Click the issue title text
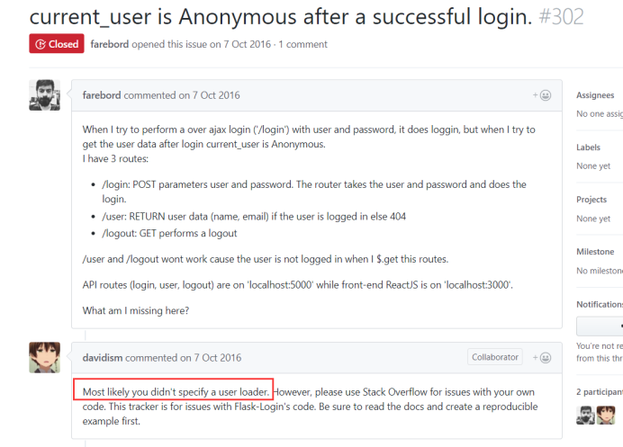 (x=281, y=17)
